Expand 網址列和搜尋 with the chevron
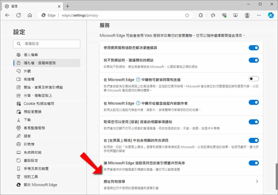Image resolution: width=278 pixels, height=195 pixels. tap(257, 181)
